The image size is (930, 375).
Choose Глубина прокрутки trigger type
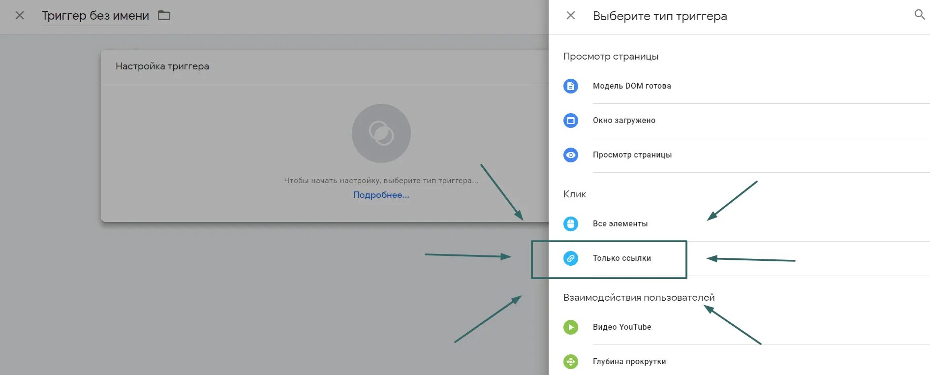pyautogui.click(x=629, y=362)
